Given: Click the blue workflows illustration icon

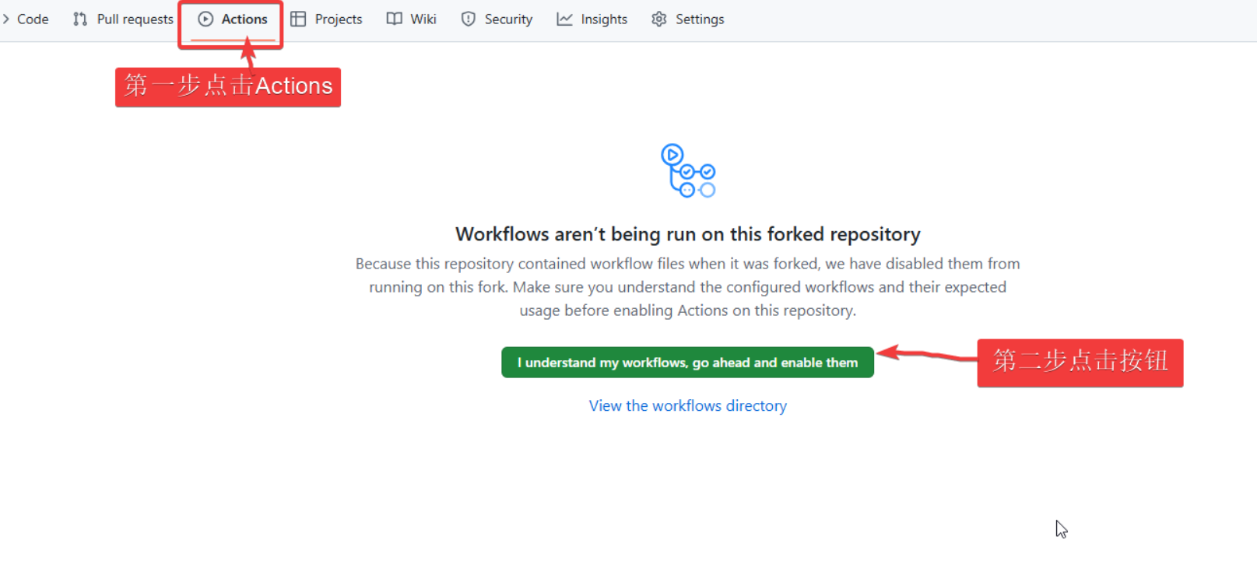Looking at the screenshot, I should pyautogui.click(x=688, y=170).
